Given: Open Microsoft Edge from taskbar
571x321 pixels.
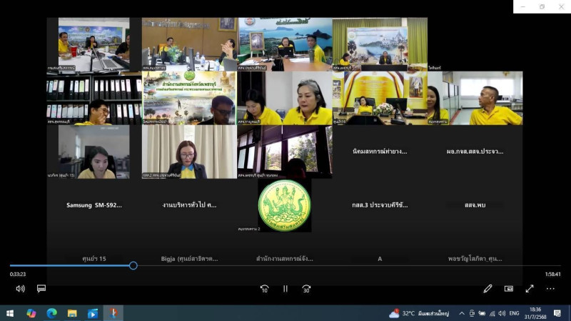Looking at the screenshot, I should coord(51,313).
